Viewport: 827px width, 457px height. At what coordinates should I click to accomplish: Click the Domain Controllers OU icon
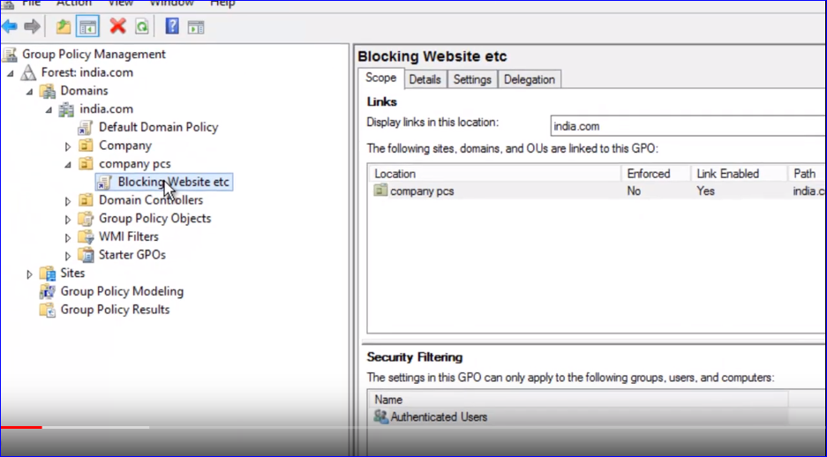pos(86,200)
